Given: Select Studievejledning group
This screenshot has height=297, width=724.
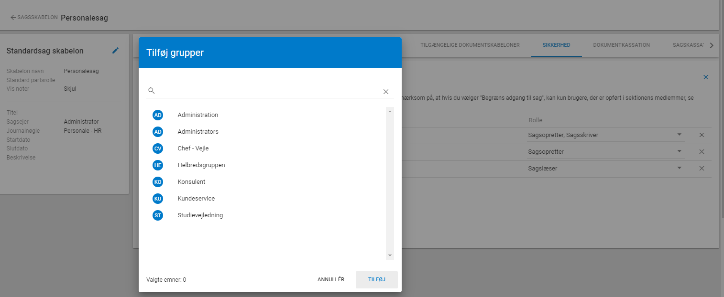Looking at the screenshot, I should point(200,215).
